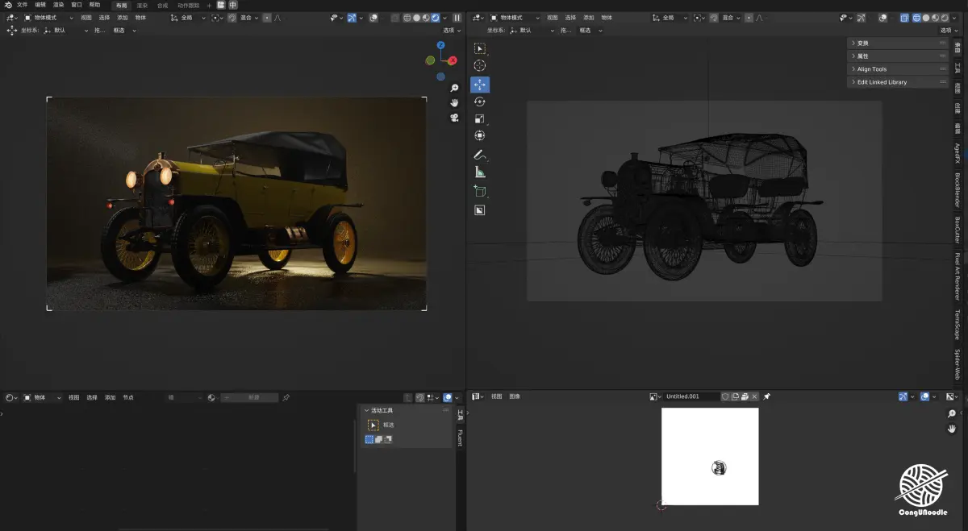Select the Add Cube tool
The height and width of the screenshot is (531, 968).
480,191
